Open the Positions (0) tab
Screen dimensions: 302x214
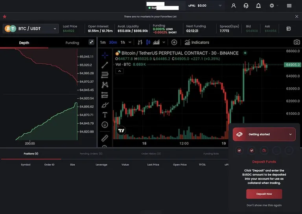31,154
